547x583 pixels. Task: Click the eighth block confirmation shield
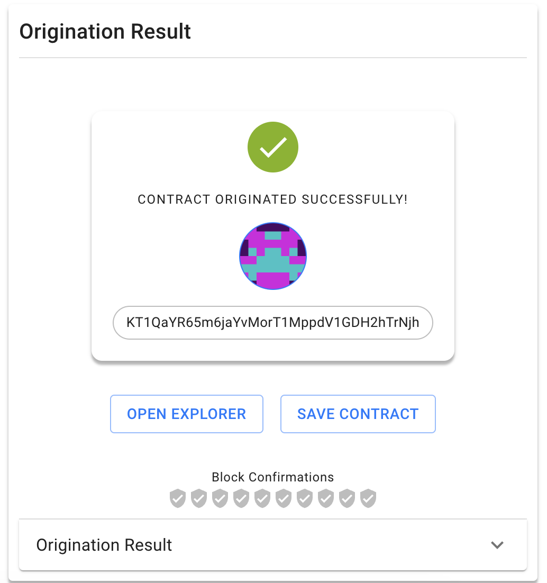(x=326, y=498)
